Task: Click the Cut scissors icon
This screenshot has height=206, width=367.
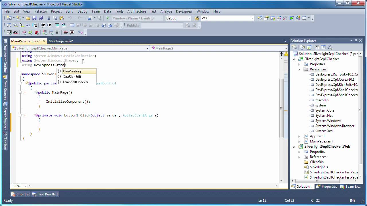Action: point(49,18)
